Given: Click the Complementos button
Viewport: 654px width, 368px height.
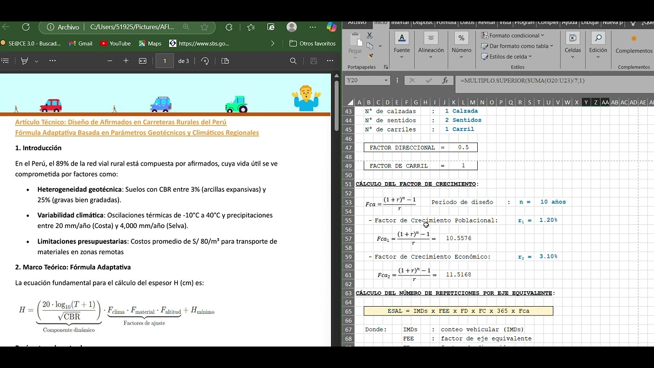Looking at the screenshot, I should click(x=634, y=45).
